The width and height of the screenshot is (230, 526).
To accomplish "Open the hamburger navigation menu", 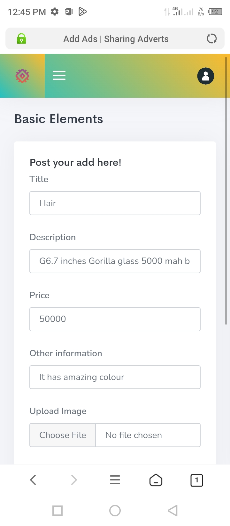I will [59, 76].
